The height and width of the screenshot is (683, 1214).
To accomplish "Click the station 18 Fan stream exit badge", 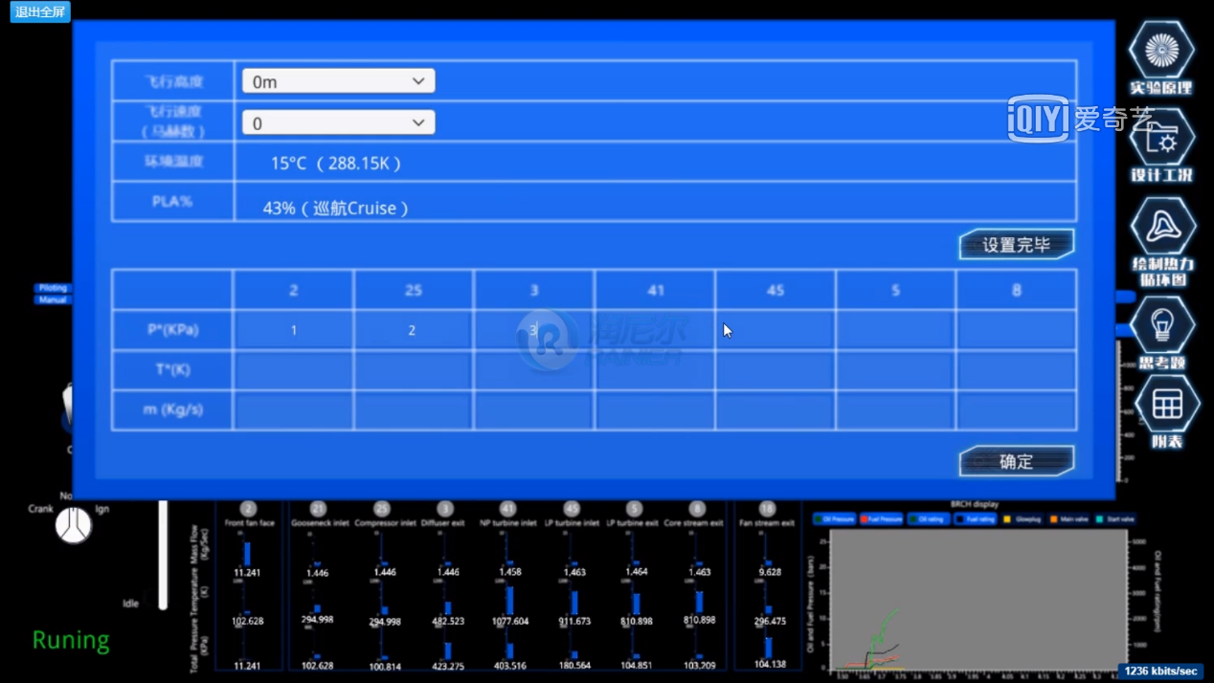I will click(x=767, y=509).
